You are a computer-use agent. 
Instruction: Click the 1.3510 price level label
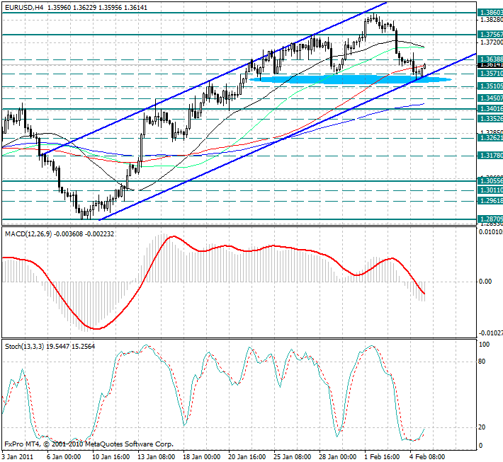pyautogui.click(x=490, y=86)
